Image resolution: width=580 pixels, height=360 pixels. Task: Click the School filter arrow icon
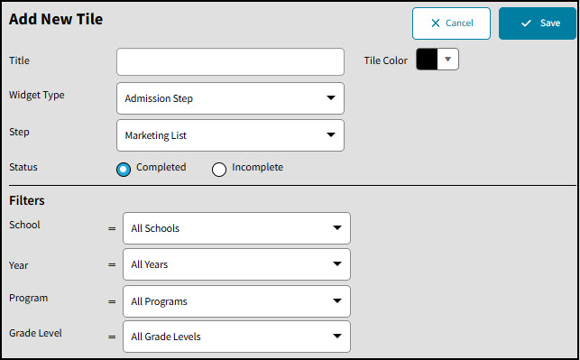click(x=337, y=227)
